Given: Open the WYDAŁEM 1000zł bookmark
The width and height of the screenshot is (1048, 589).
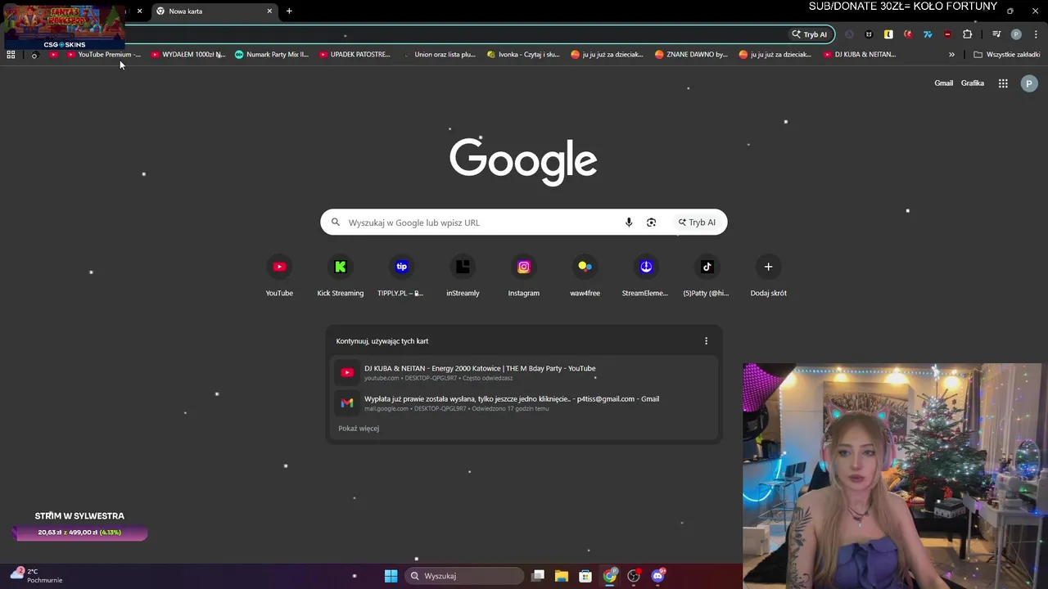Looking at the screenshot, I should click(x=188, y=55).
